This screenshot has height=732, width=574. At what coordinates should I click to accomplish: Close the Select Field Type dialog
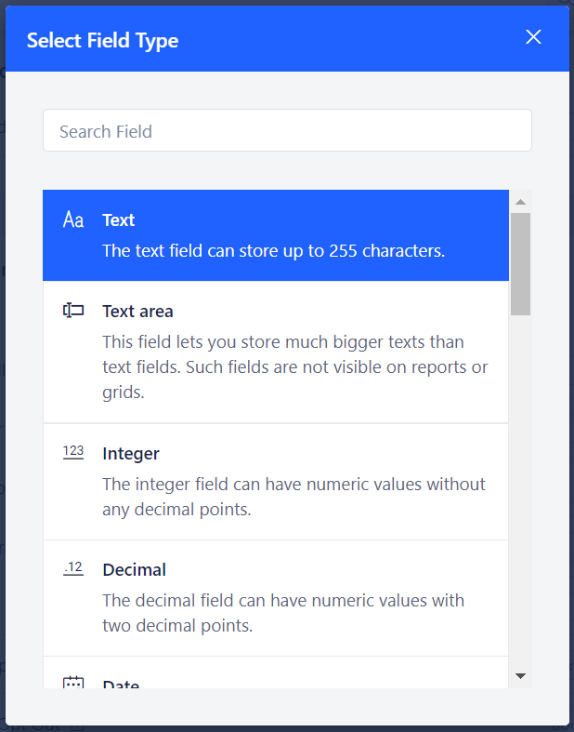(x=533, y=37)
